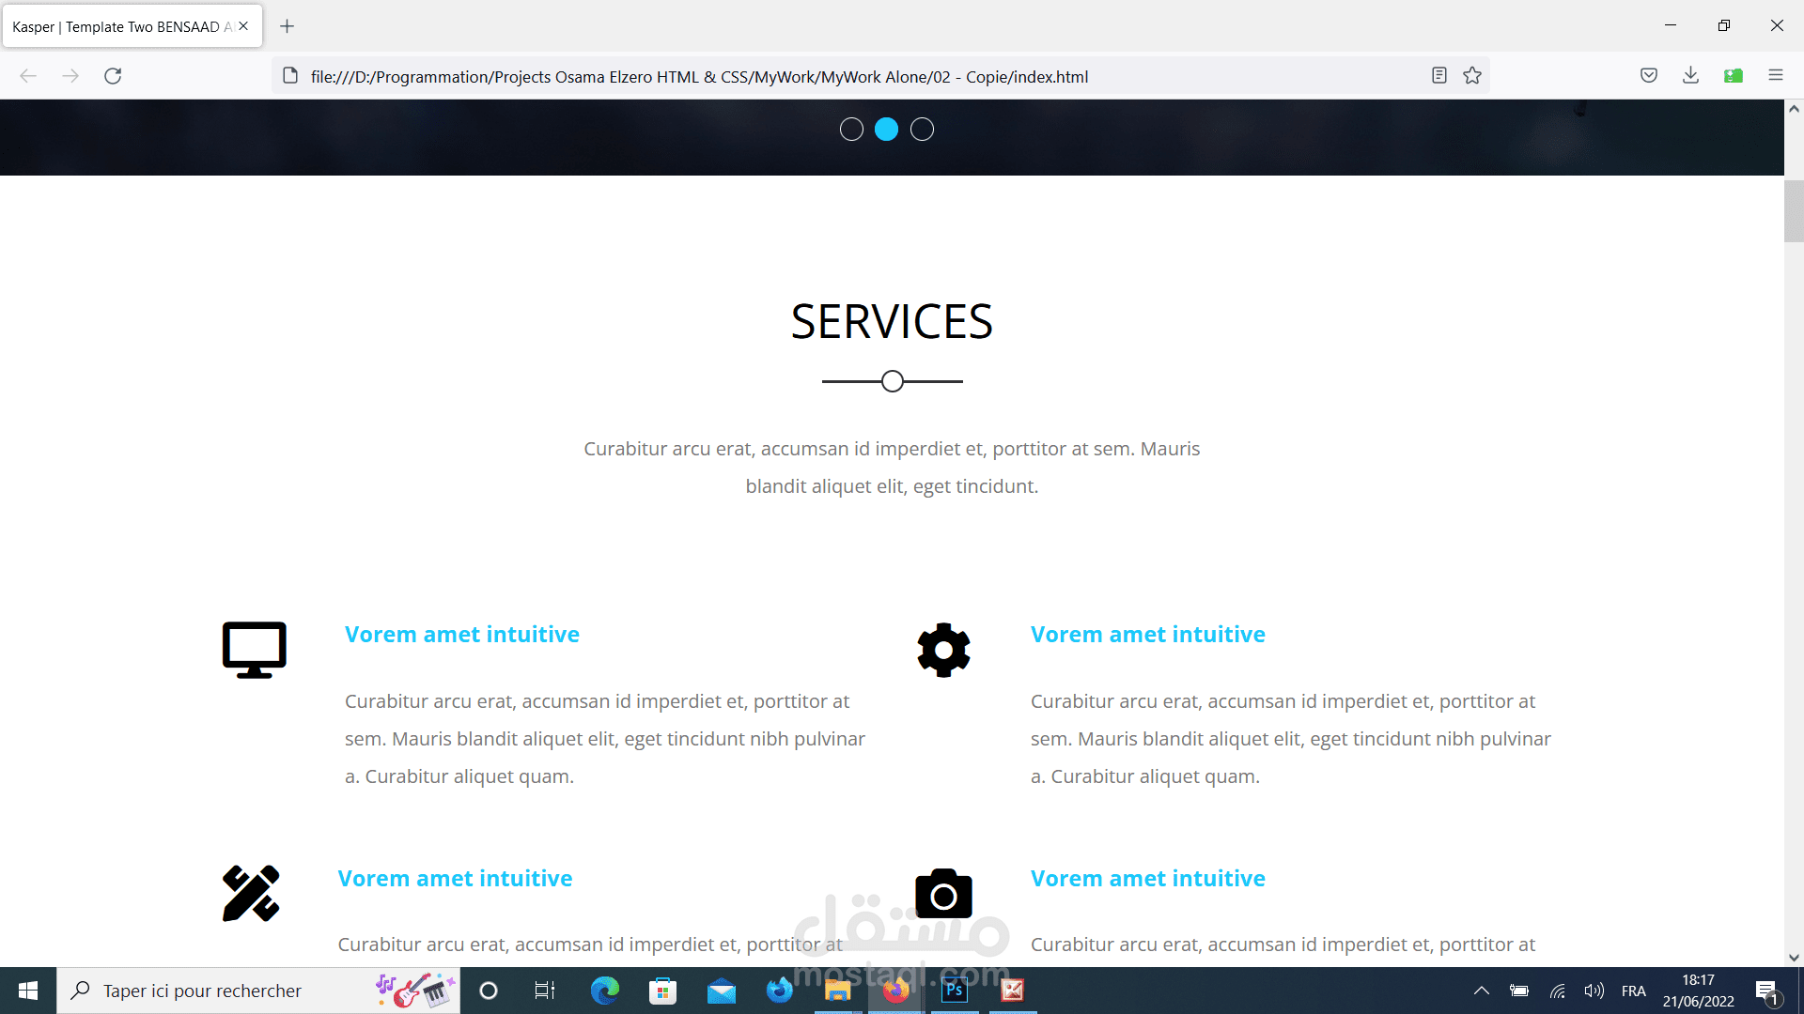Click the monitor service icon
The image size is (1804, 1014).
[x=254, y=650]
